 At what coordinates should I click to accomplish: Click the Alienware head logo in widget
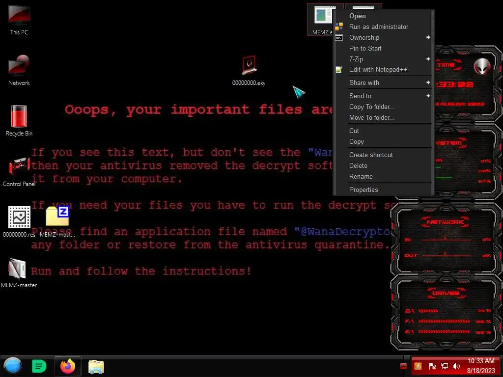482,66
